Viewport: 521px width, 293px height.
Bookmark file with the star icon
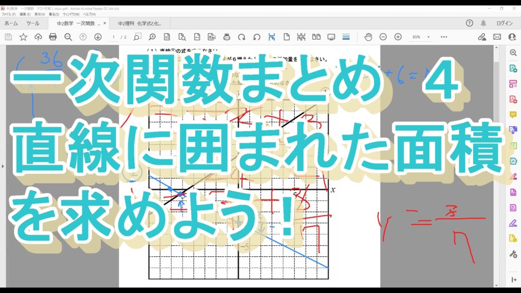point(23,37)
